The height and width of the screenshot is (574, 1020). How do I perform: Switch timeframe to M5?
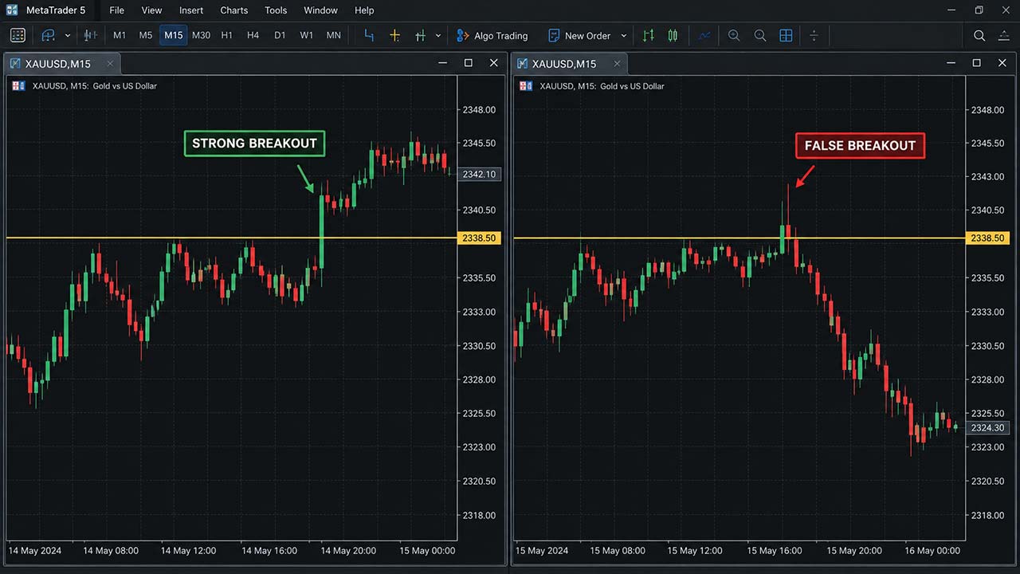click(x=146, y=35)
